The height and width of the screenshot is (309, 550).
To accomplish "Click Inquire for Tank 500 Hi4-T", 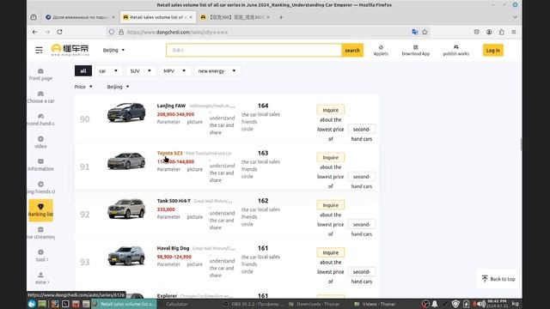I will (330, 205).
